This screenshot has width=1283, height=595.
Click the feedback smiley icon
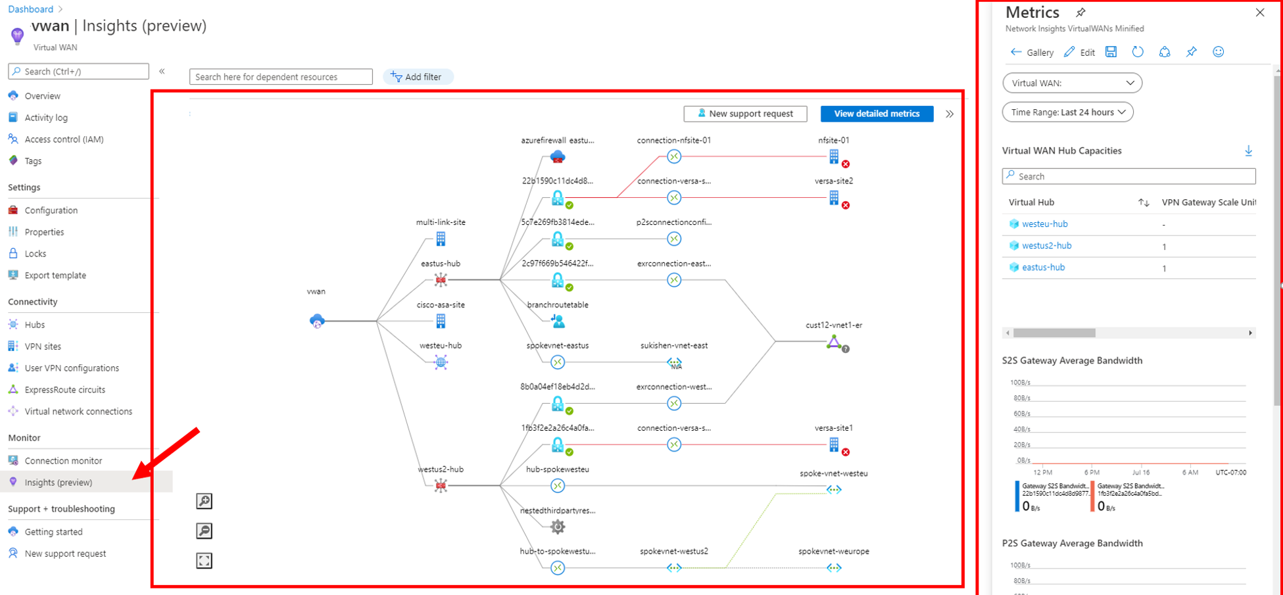1218,52
